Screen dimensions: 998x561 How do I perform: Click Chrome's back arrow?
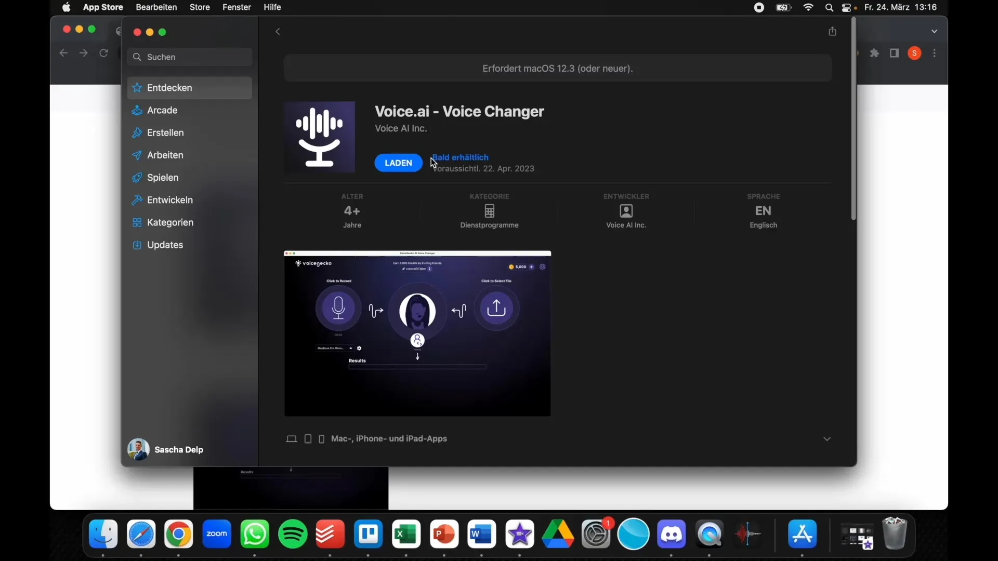pos(63,54)
